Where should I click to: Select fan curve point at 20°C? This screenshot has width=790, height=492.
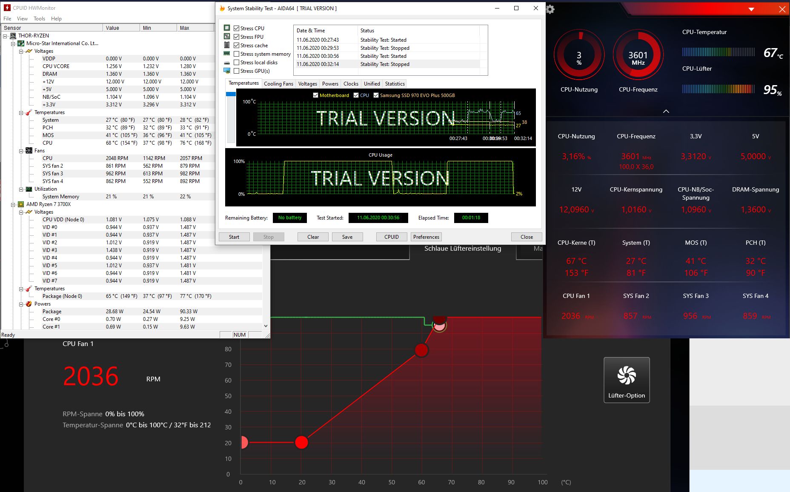[x=301, y=443]
